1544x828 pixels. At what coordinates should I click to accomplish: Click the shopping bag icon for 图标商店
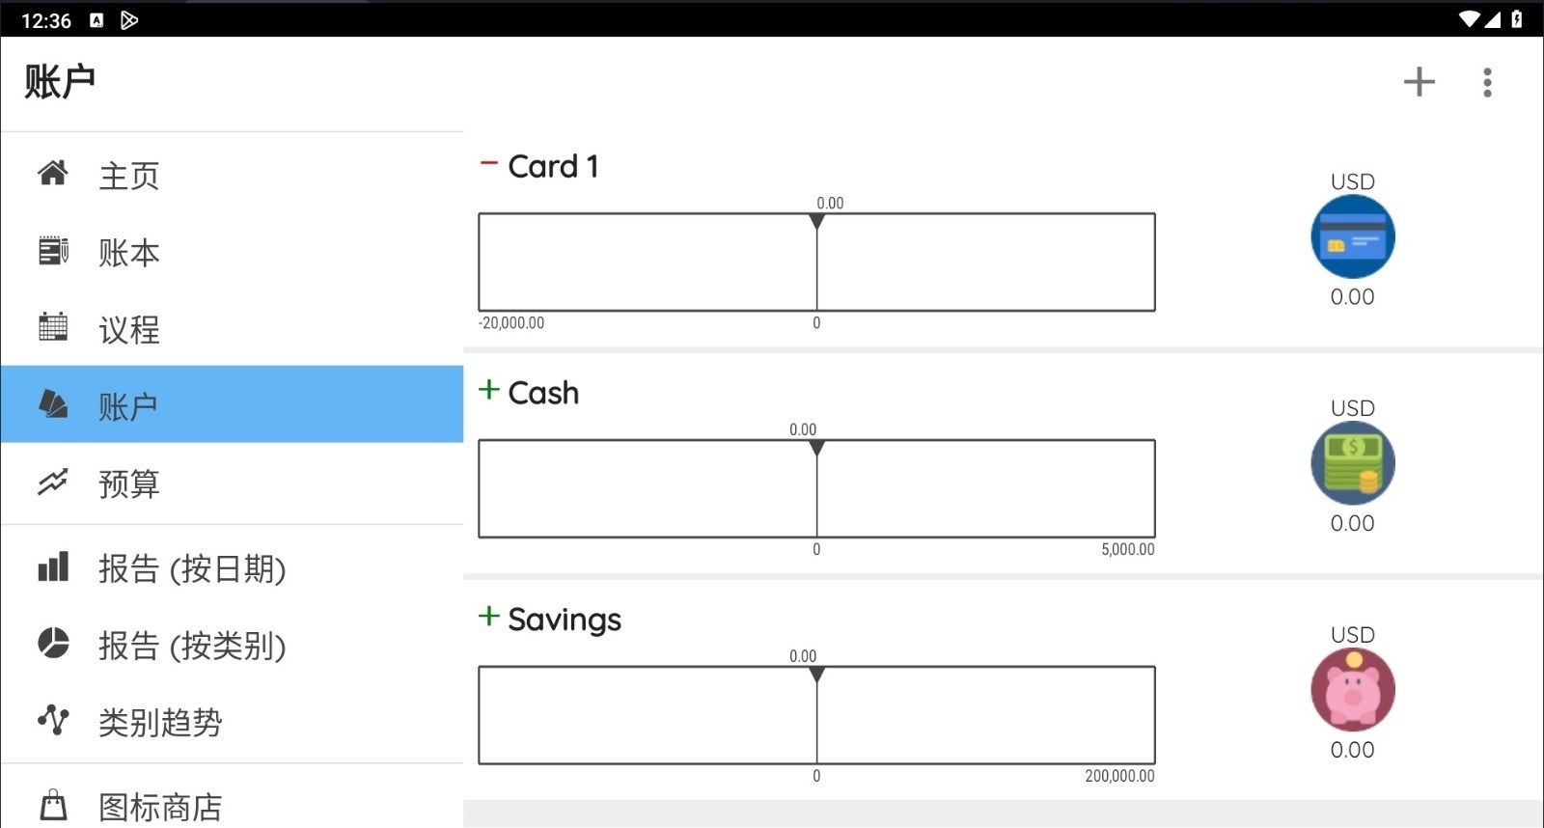tap(53, 805)
